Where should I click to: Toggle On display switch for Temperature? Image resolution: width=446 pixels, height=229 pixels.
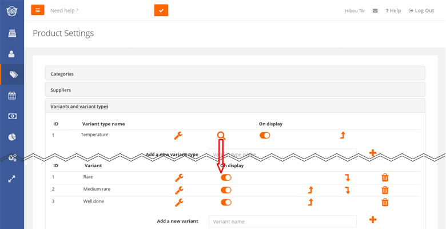(265, 136)
